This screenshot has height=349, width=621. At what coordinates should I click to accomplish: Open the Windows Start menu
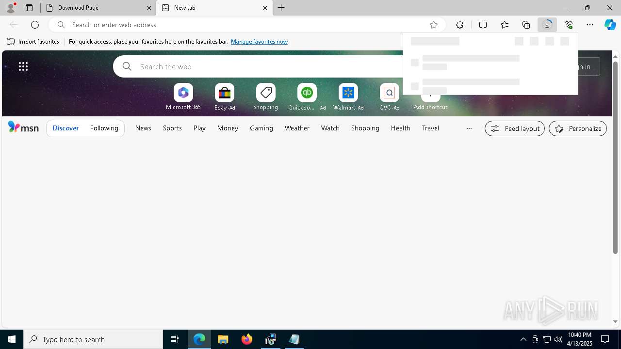click(12, 339)
